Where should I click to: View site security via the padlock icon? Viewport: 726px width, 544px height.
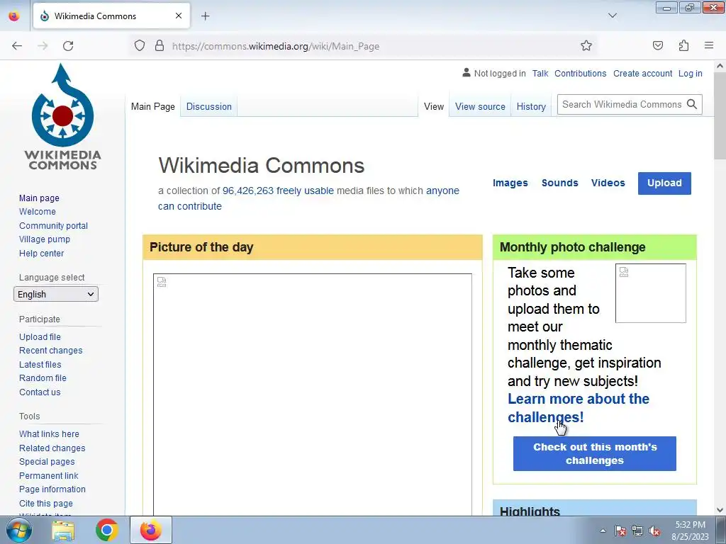160,46
